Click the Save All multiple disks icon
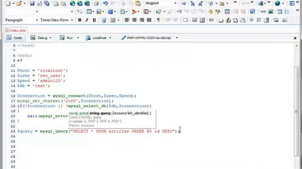 click(47, 3)
